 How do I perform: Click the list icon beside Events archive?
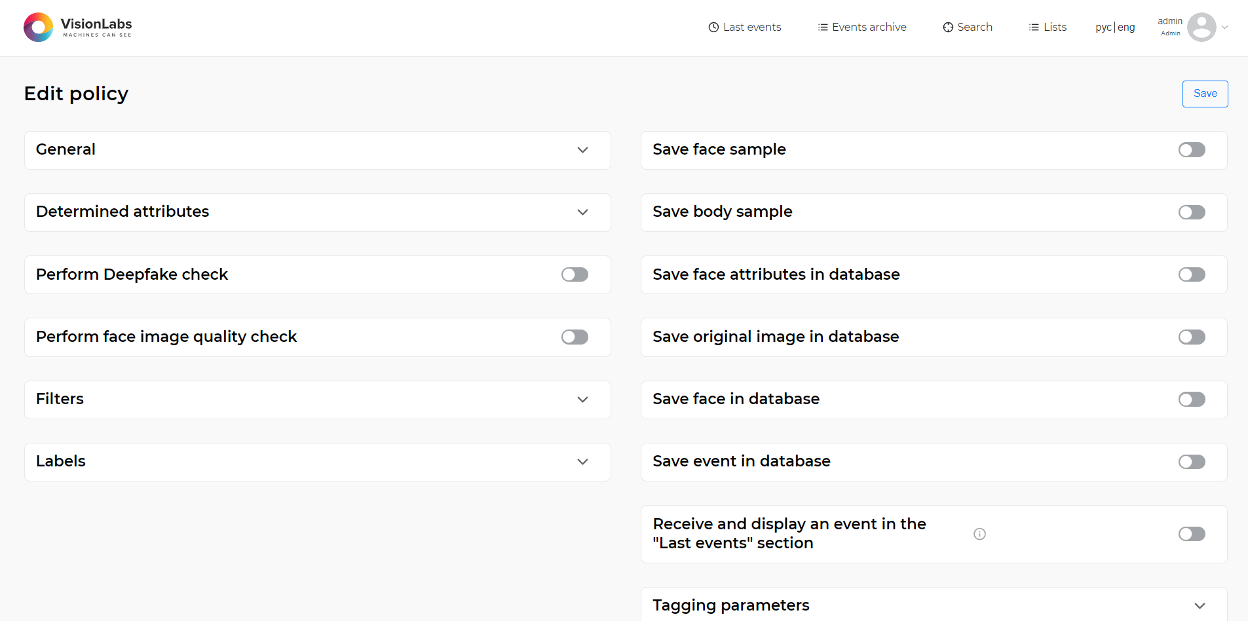(x=823, y=28)
